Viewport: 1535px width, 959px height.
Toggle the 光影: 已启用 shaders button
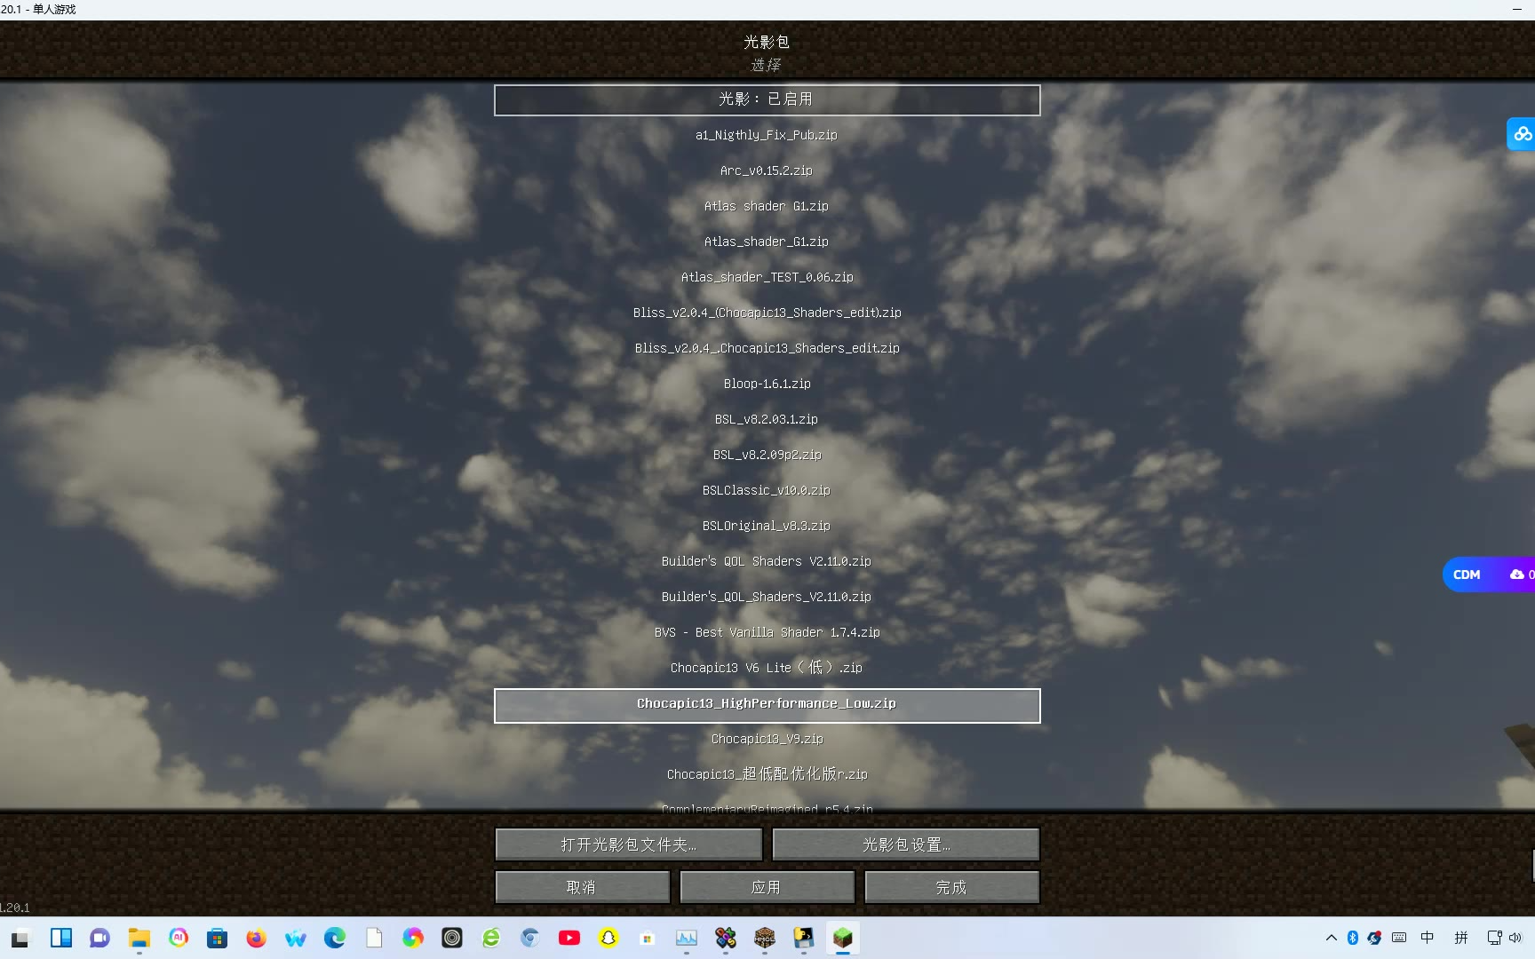pos(767,99)
